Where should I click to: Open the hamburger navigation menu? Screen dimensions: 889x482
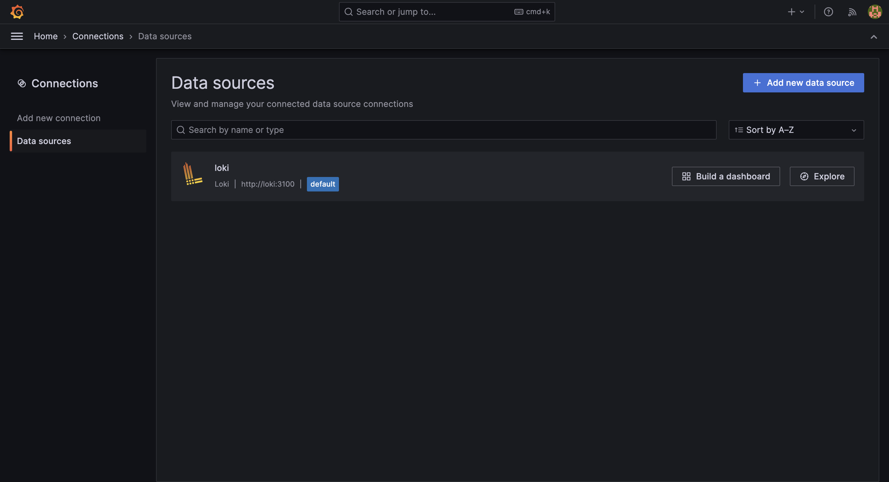17,36
